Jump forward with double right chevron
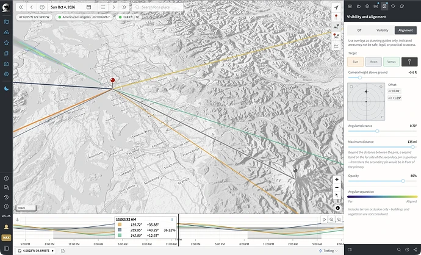Viewport: 421px width, 255px height. 124,7
